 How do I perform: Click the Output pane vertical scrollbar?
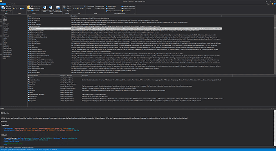click(x=275, y=128)
